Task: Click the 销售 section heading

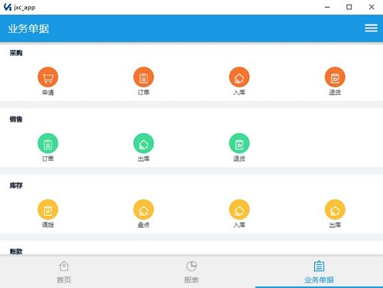Action: tap(16, 119)
